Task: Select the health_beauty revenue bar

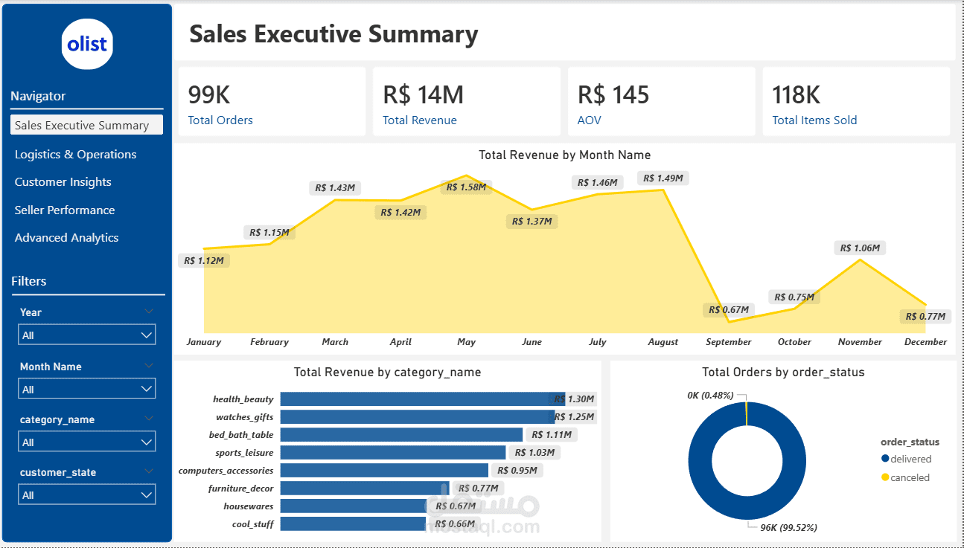Action: click(x=417, y=399)
